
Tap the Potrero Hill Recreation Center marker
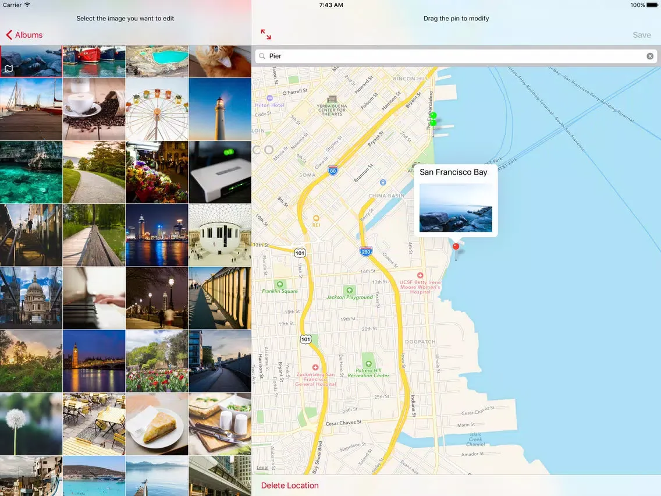coord(368,364)
